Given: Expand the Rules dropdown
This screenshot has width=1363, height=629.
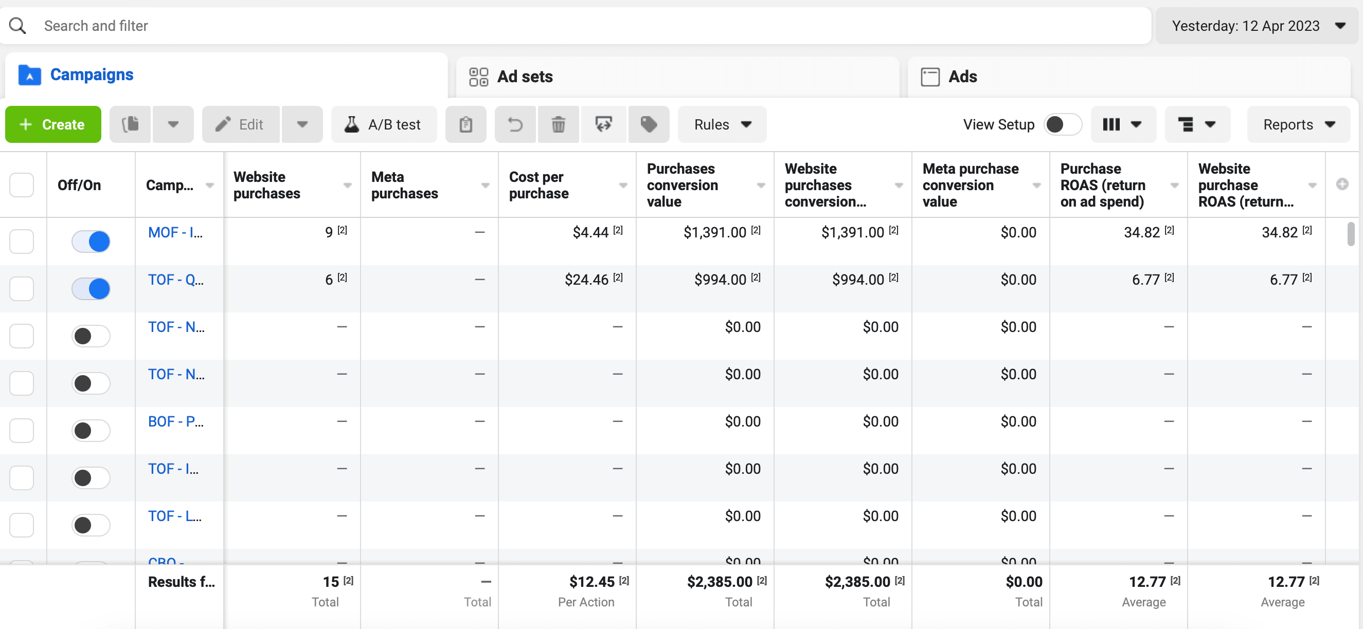Looking at the screenshot, I should click(722, 125).
